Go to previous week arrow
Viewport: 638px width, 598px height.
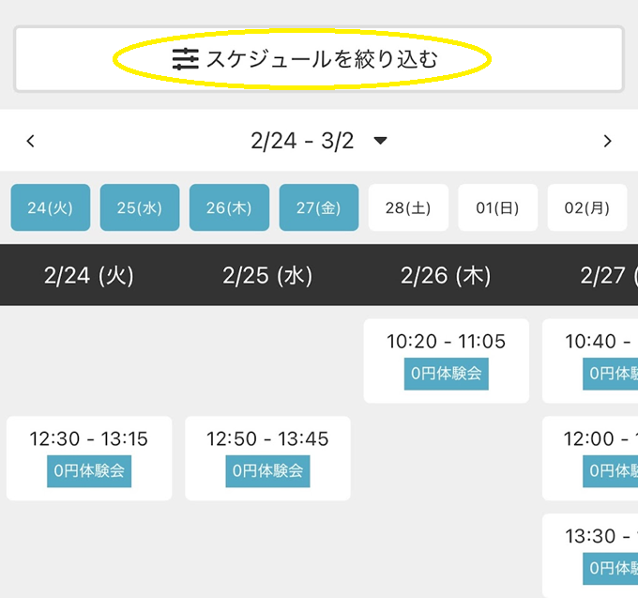(31, 142)
